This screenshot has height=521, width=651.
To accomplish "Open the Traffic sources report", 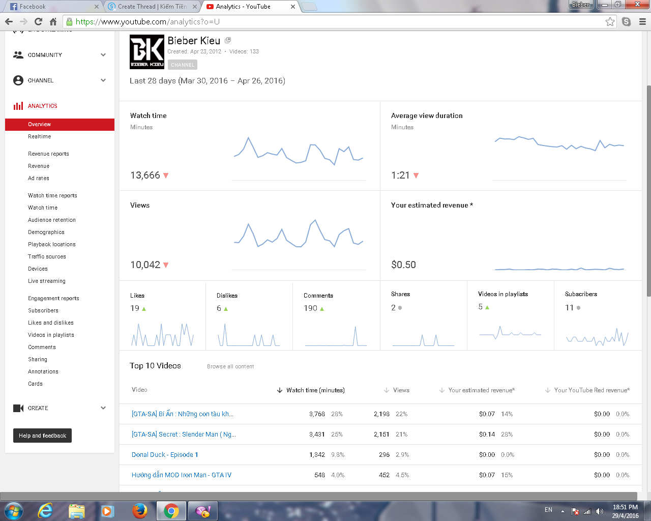I will [47, 256].
